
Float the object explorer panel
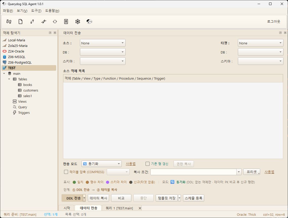point(50,33)
